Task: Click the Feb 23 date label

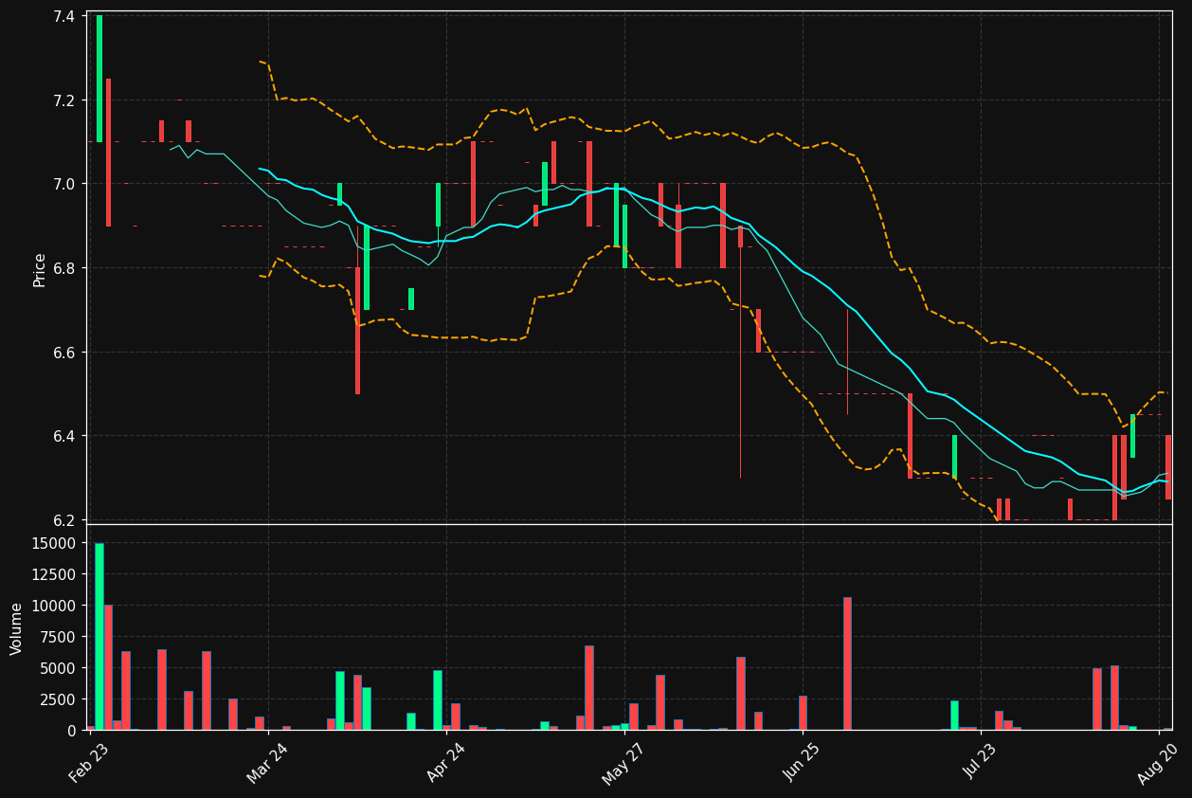Action: pyautogui.click(x=88, y=763)
